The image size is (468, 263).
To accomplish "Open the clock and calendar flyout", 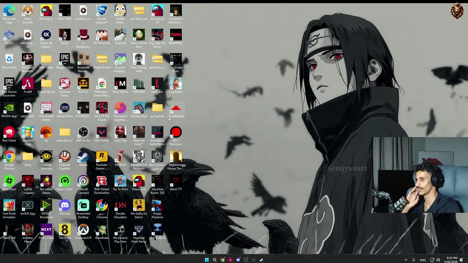I will pyautogui.click(x=452, y=260).
